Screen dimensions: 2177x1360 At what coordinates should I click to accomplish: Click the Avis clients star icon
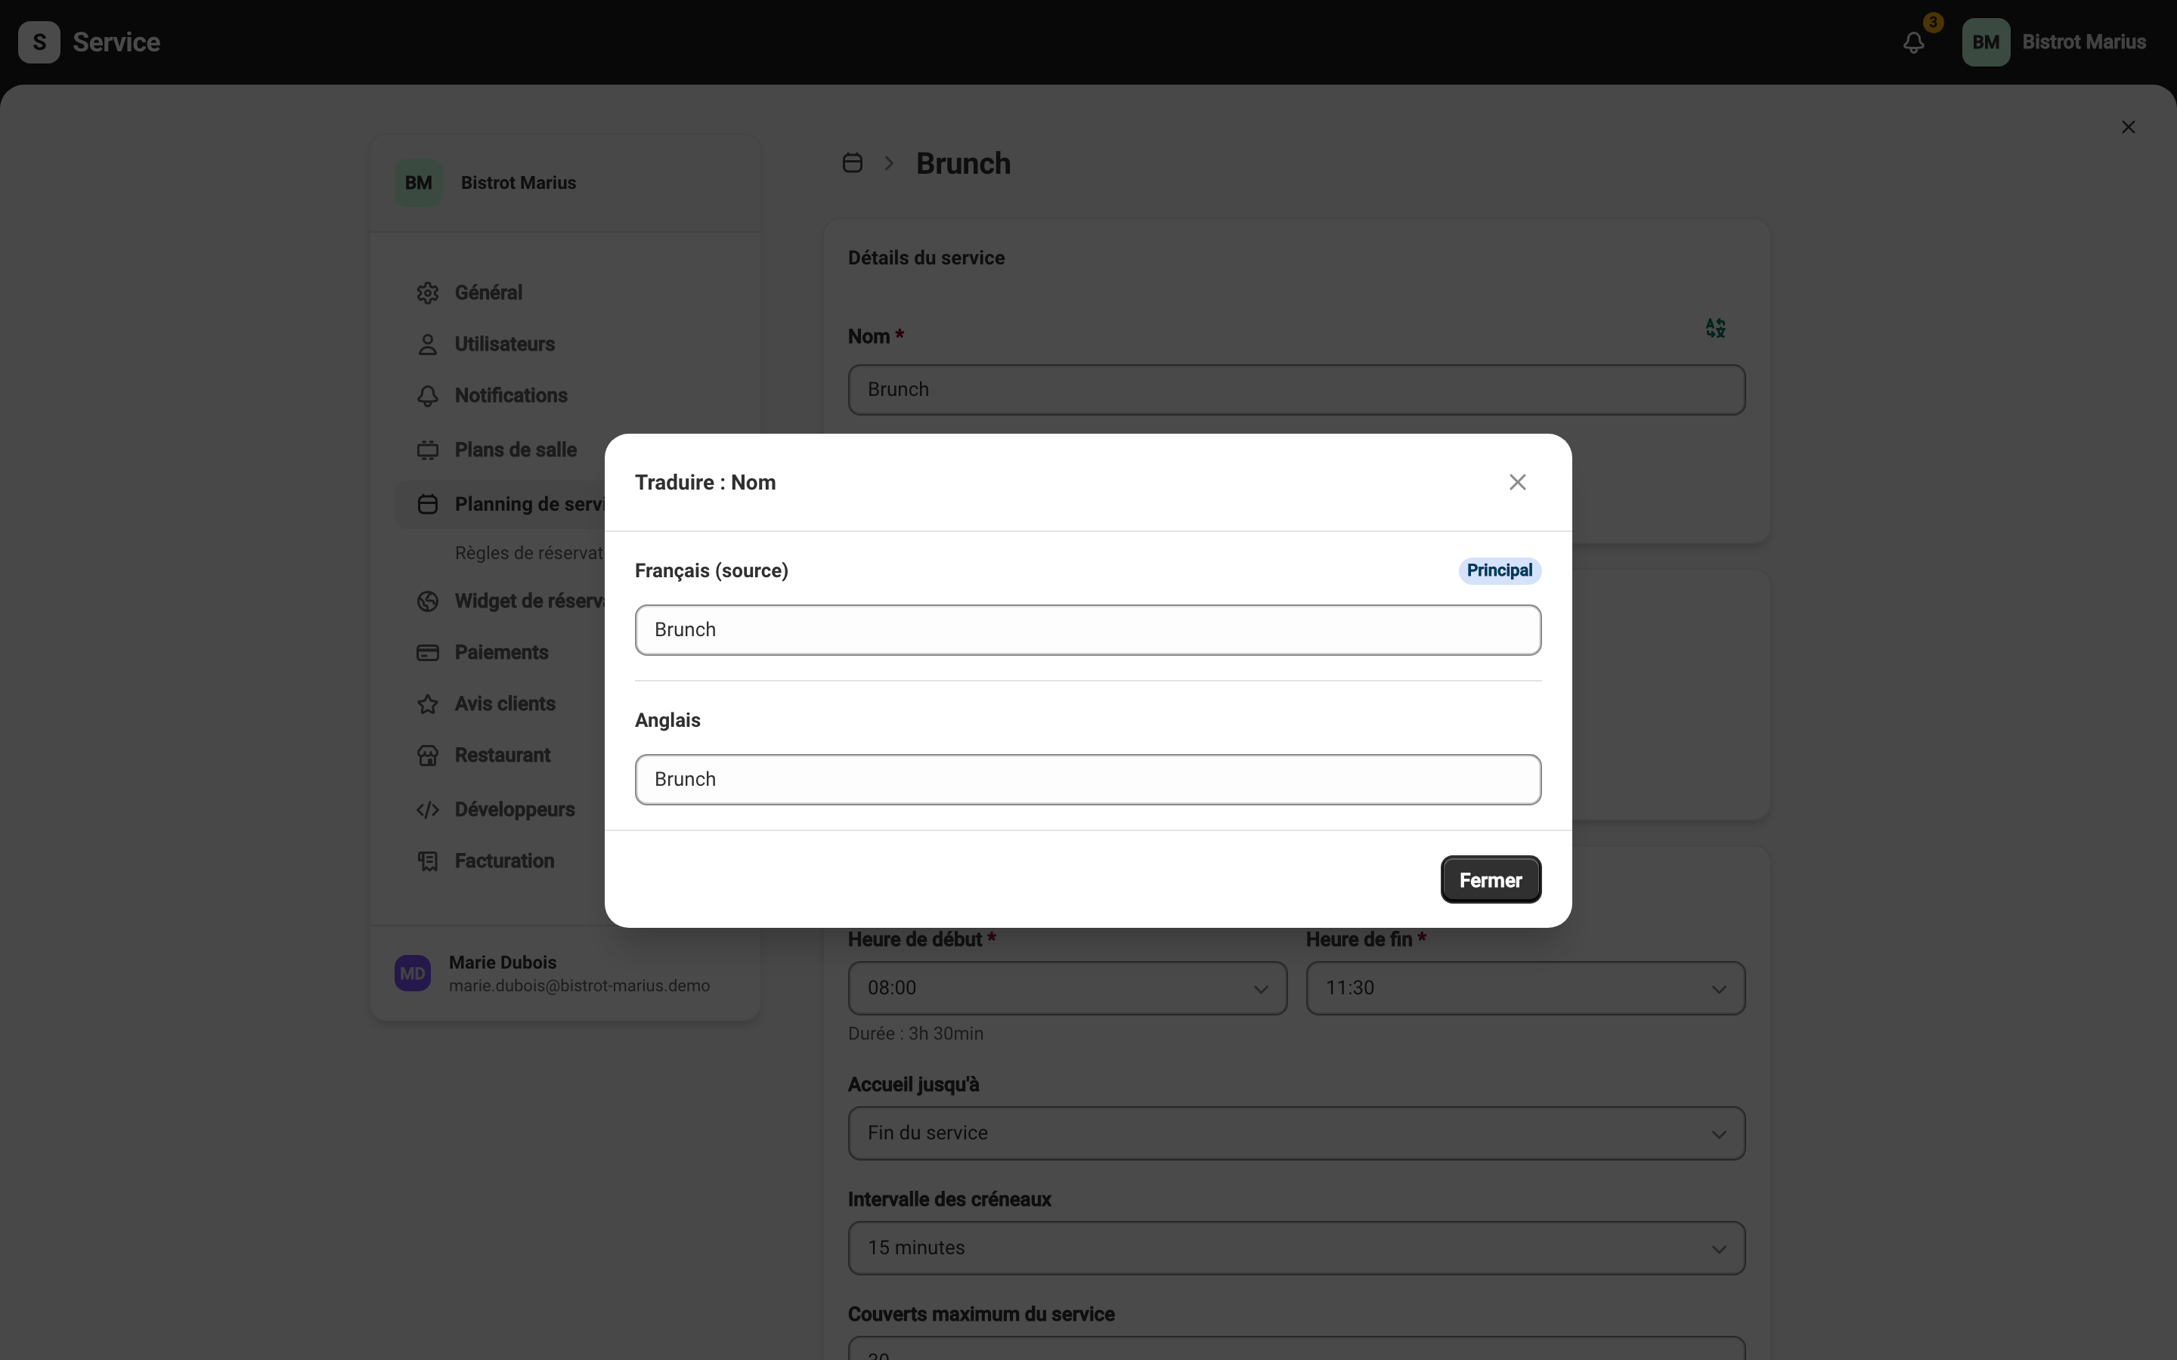(427, 704)
